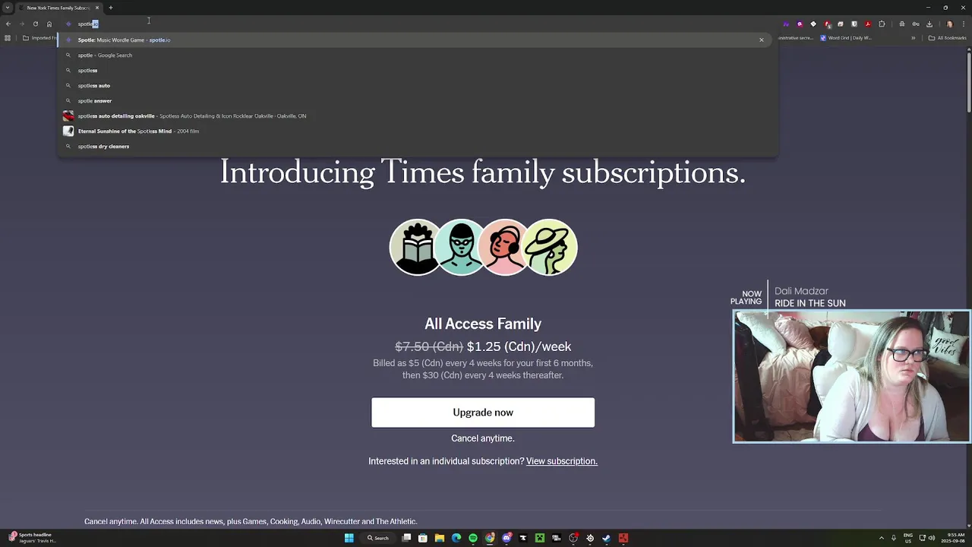This screenshot has width=972, height=547.
Task: Click the address bar containing spotle.io
Action: tap(418, 24)
